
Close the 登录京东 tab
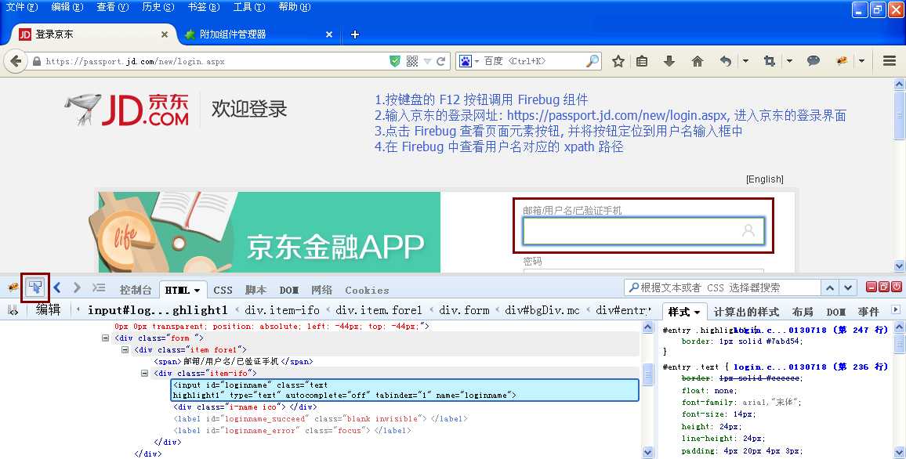coord(165,34)
